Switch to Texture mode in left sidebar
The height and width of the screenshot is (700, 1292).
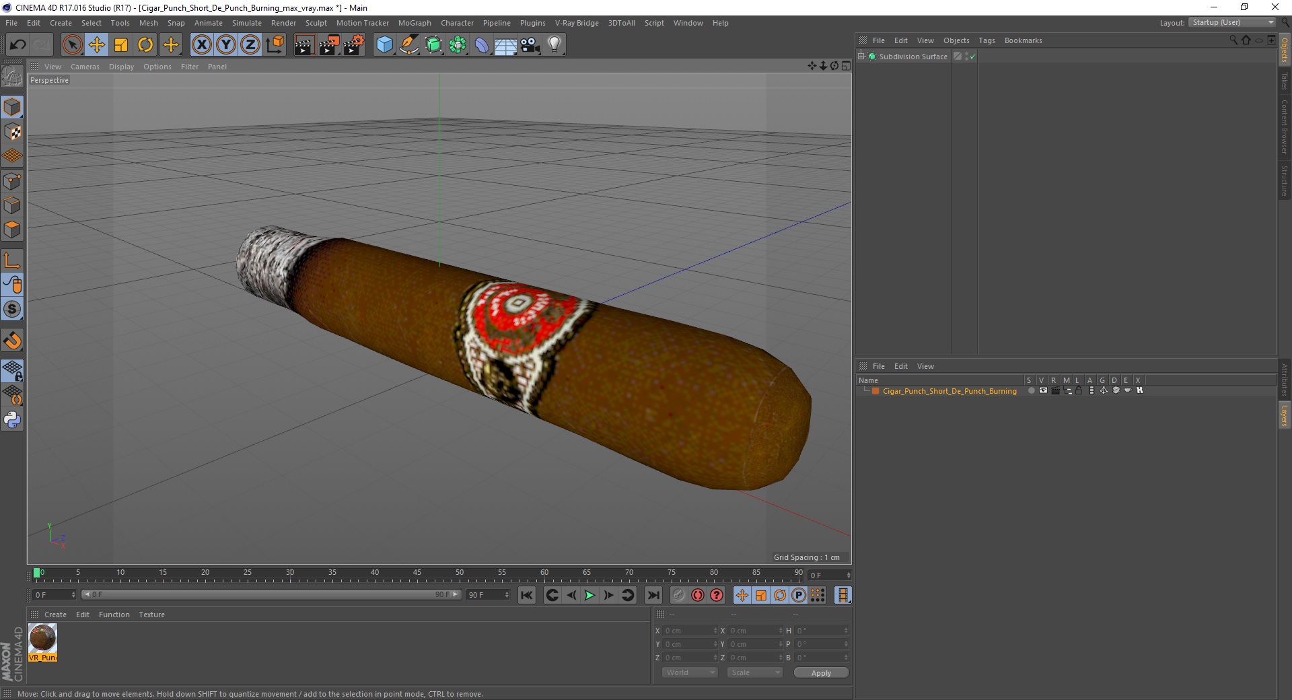[x=12, y=132]
